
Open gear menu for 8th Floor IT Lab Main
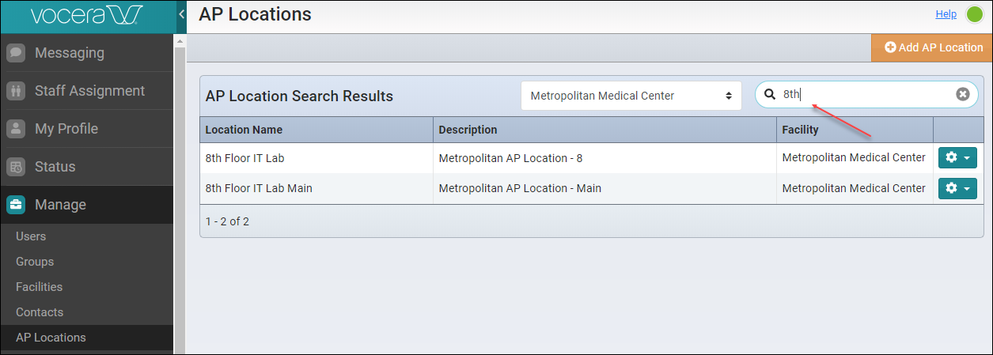pos(957,188)
